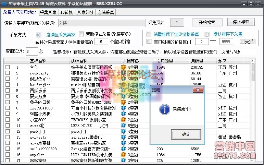Image resolution: width=264 pixels, height=165 pixels.
Task: Click the gold crown icon in row 16 wnyalan
Action: click(123, 155)
